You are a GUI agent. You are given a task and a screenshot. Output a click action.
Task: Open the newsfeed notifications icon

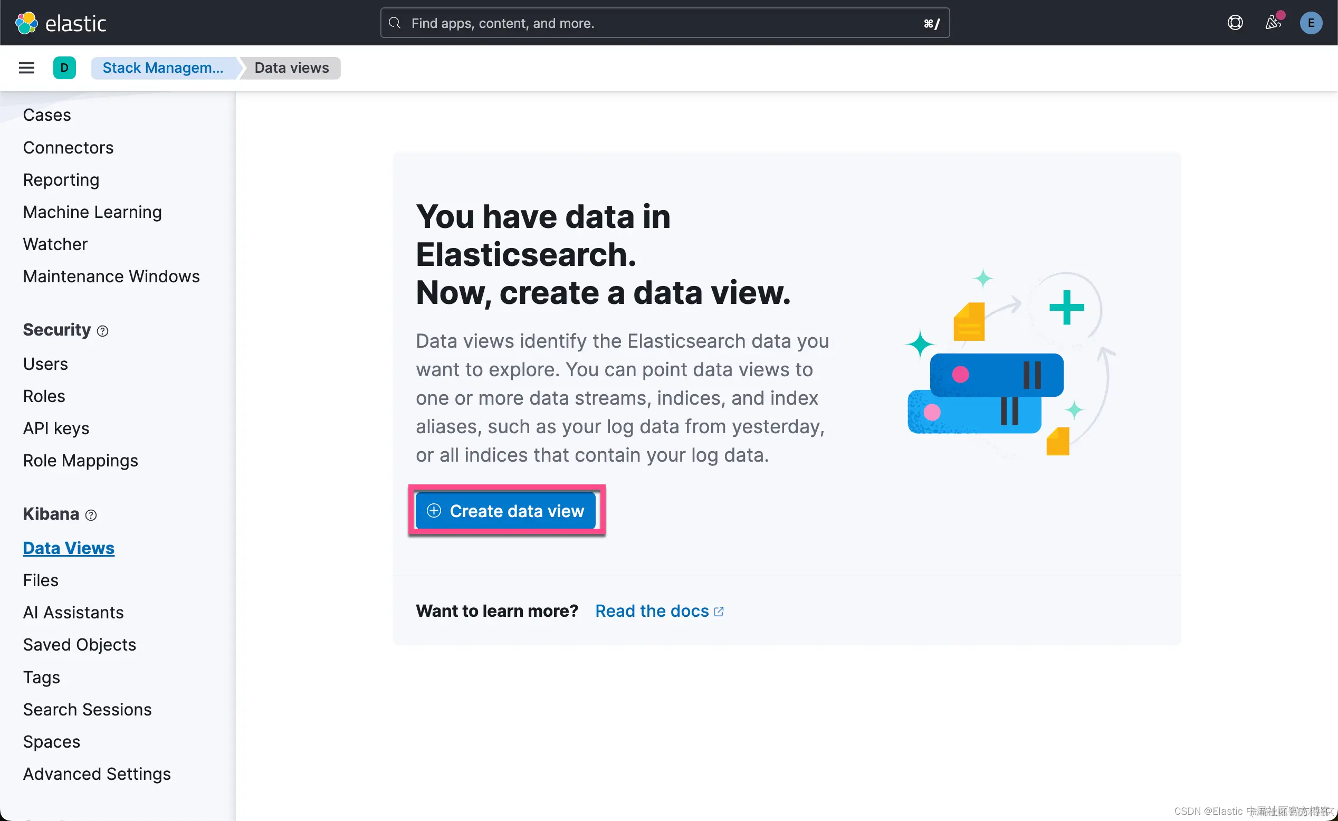[1273, 23]
